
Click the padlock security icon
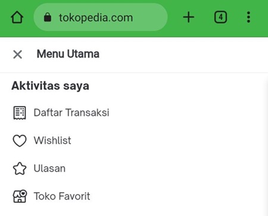[x=48, y=17]
